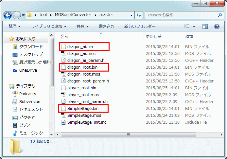Open recent locations dropdown beside forward button
Viewport: 227px width, 159px height.
click(24, 15)
